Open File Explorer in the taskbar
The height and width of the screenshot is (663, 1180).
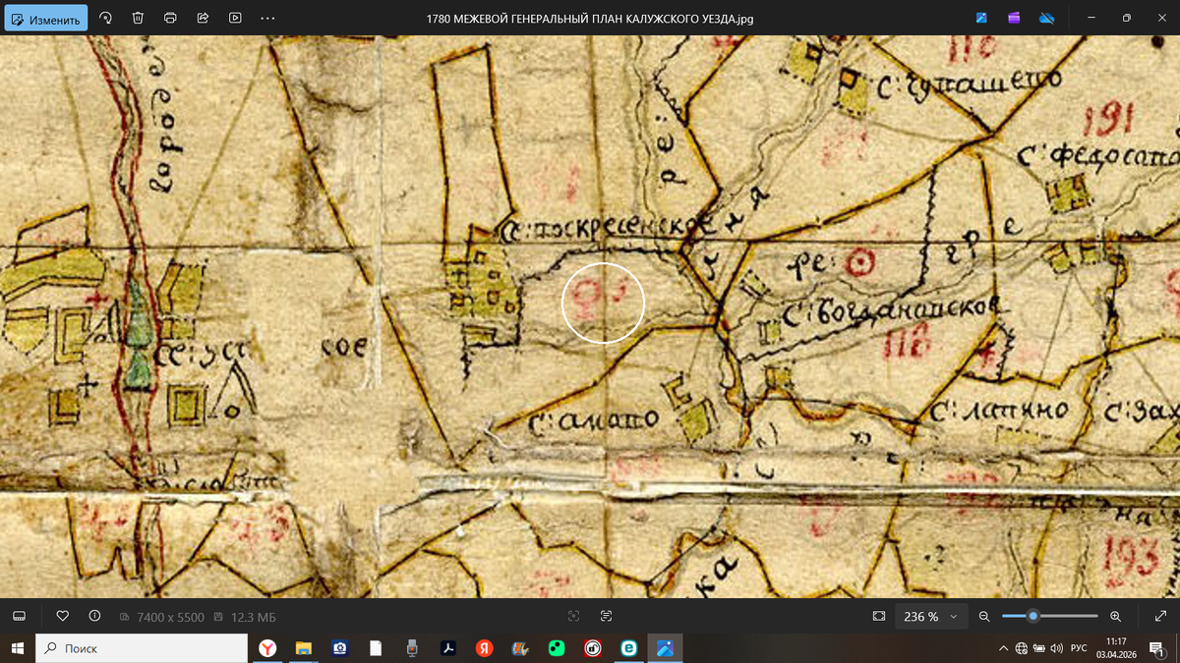point(304,648)
